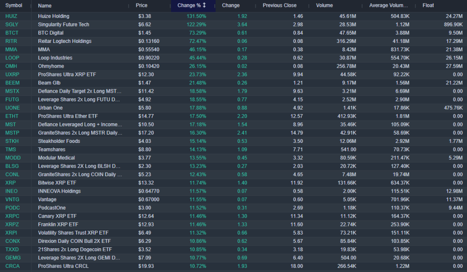Open MSTP ticker symbol
The height and width of the screenshot is (272, 467).
12,133
